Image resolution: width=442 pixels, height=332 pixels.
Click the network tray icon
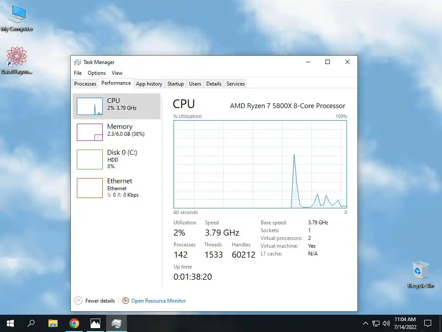376,323
